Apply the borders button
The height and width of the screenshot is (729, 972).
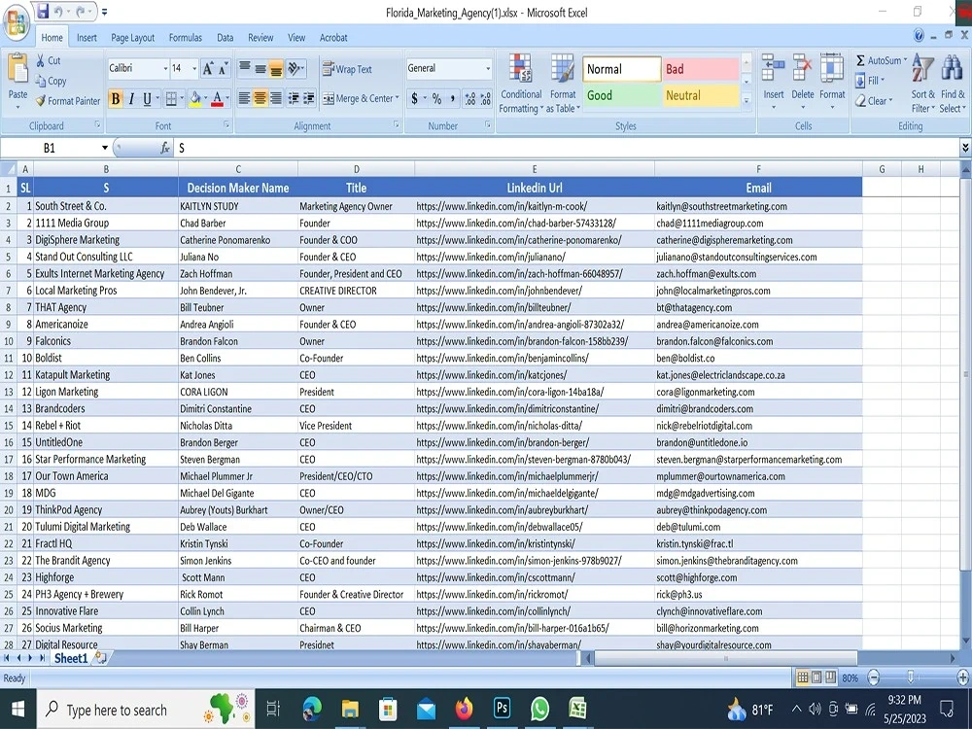point(171,98)
